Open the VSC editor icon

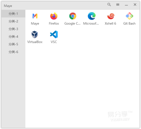(54, 34)
